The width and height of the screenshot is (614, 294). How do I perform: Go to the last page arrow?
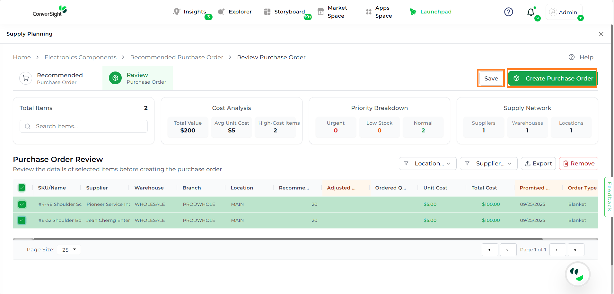pyautogui.click(x=575, y=250)
